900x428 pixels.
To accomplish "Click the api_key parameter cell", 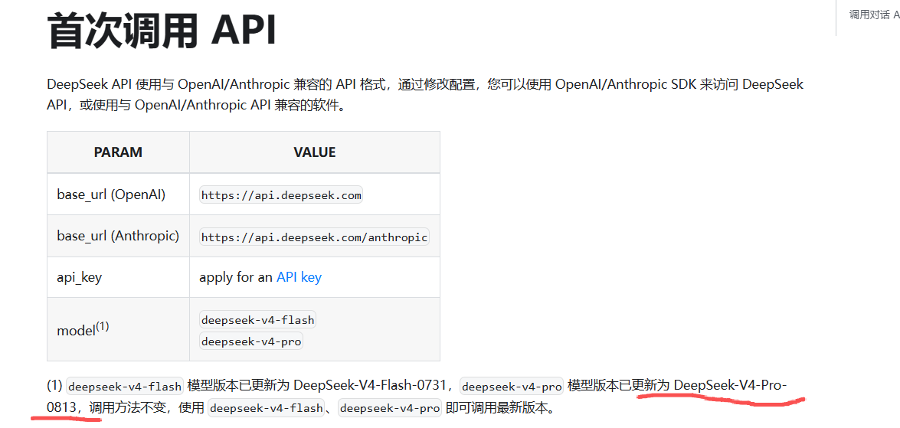I will (x=118, y=277).
